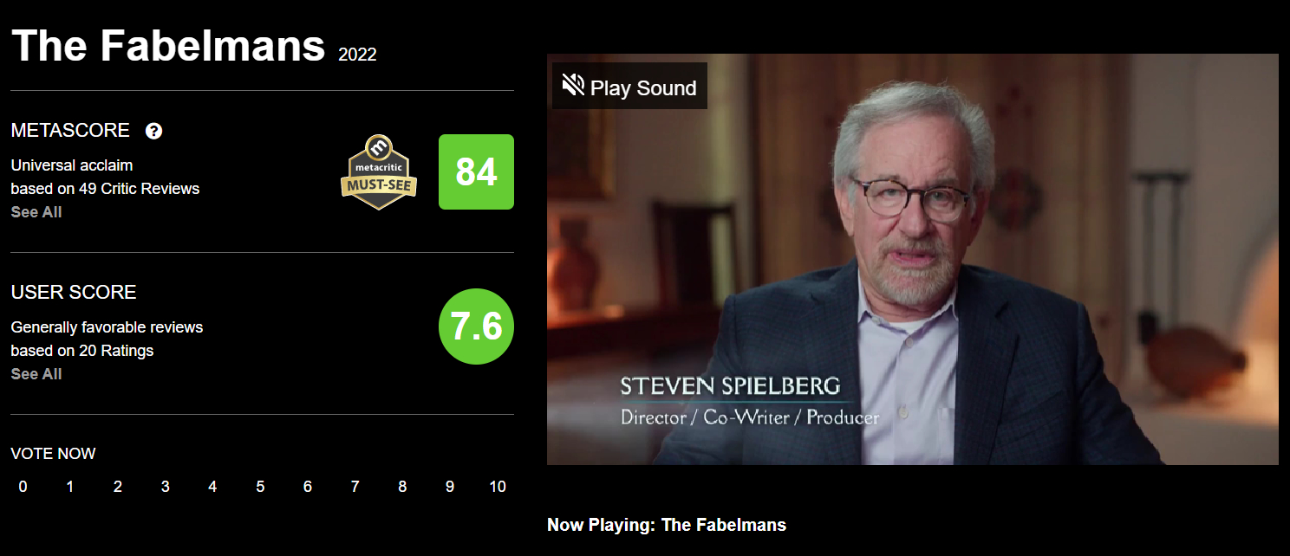Click the green 7.6 user score circle
Viewport: 1290px width, 556px height.
tap(476, 326)
